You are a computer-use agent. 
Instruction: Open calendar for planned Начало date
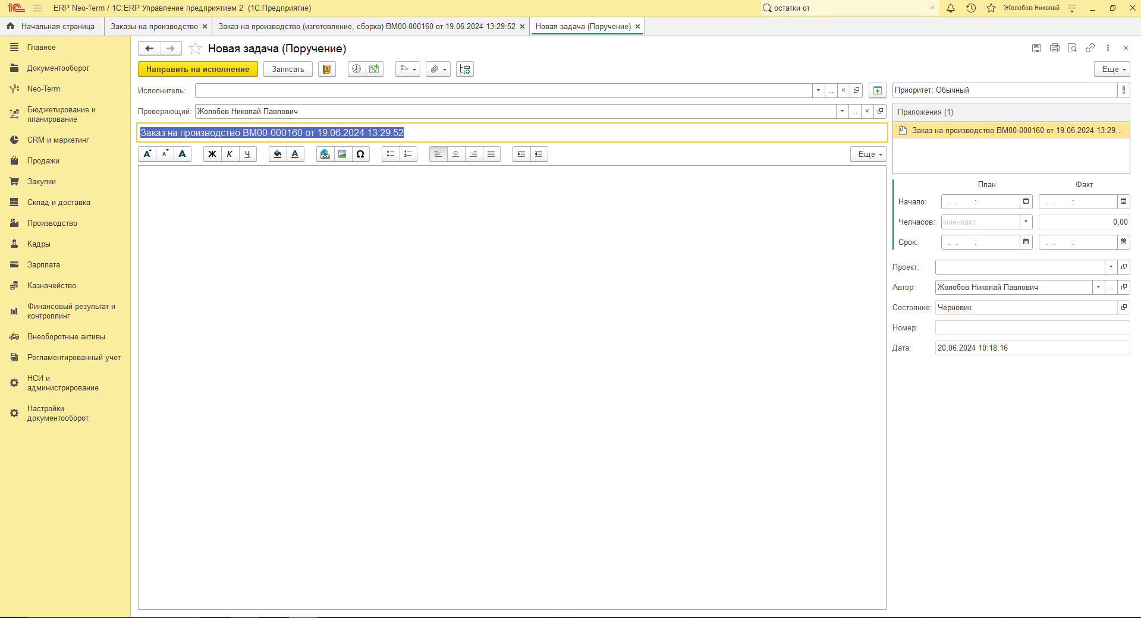tap(1026, 201)
